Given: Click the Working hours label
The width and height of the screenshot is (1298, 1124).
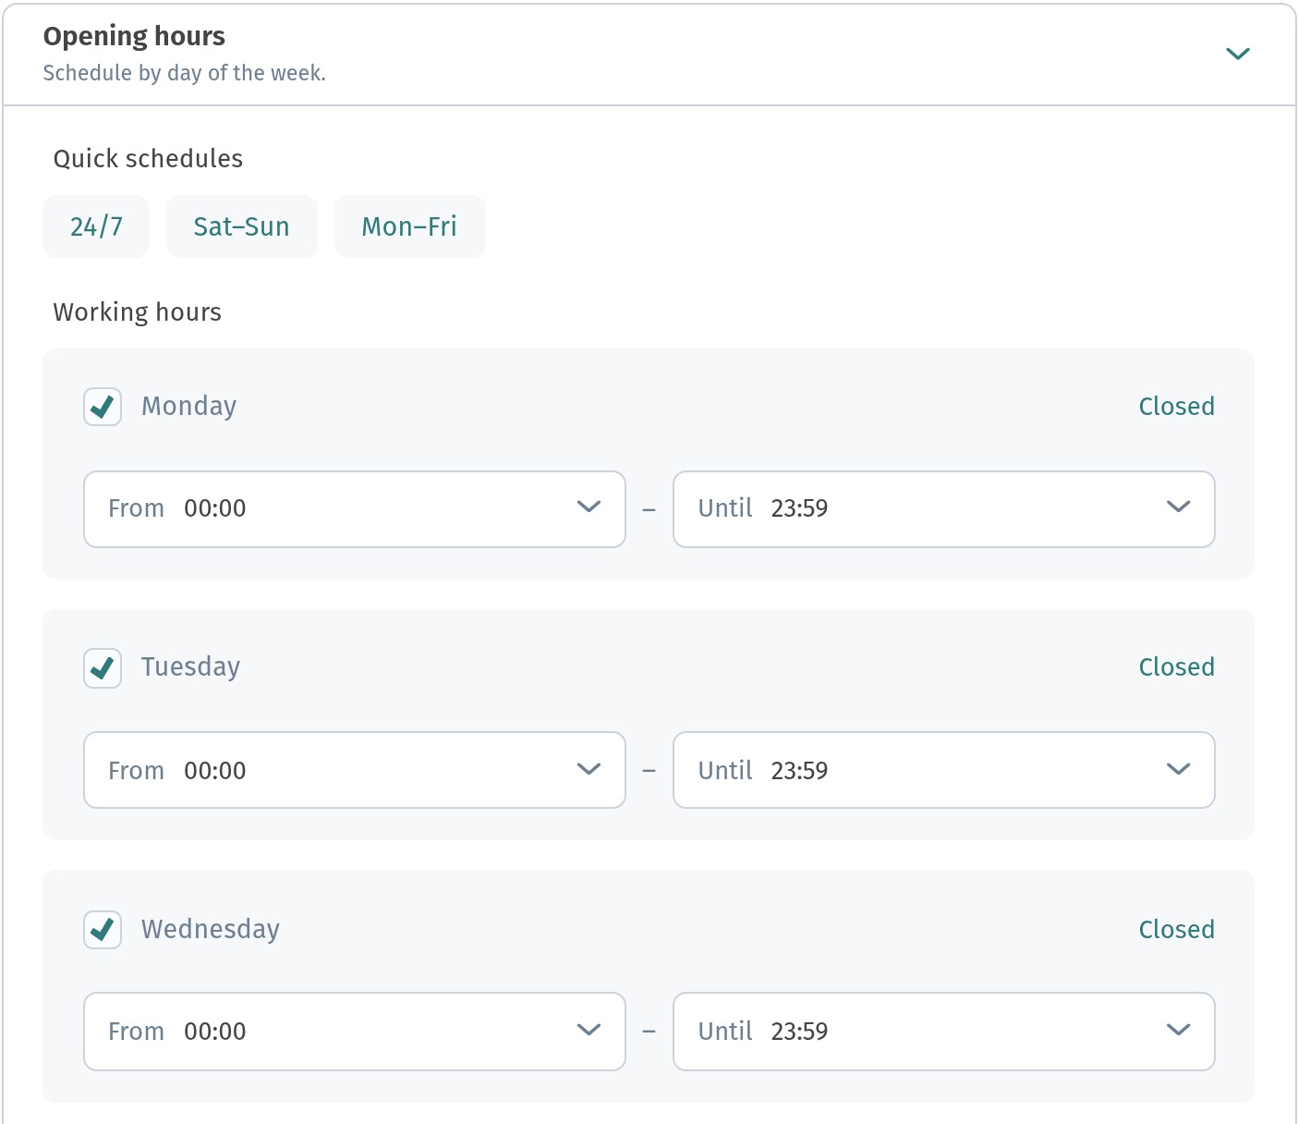Looking at the screenshot, I should coord(137,312).
